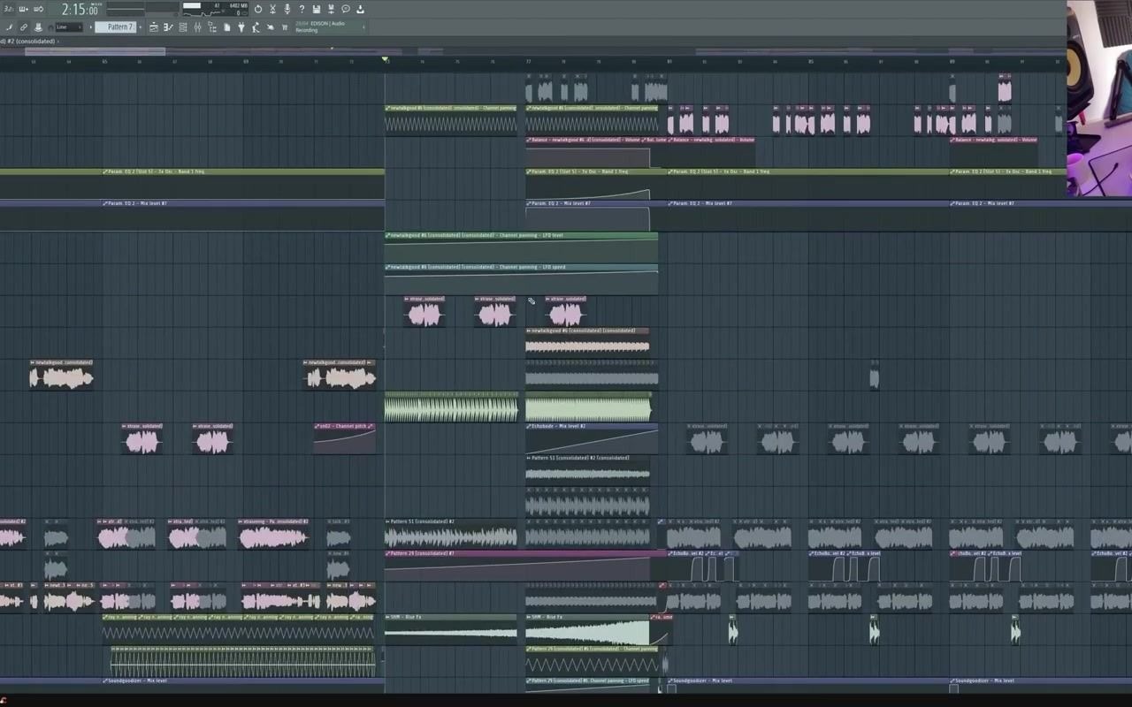1132x707 pixels.
Task: Open the project info page icon
Action: click(x=226, y=27)
